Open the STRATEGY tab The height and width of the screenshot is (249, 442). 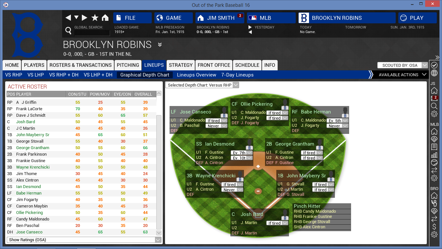click(181, 65)
